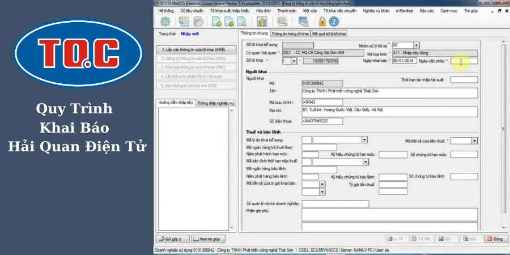Click the padlock icon in the toolbar
The height and width of the screenshot is (255, 510).
[x=322, y=22]
